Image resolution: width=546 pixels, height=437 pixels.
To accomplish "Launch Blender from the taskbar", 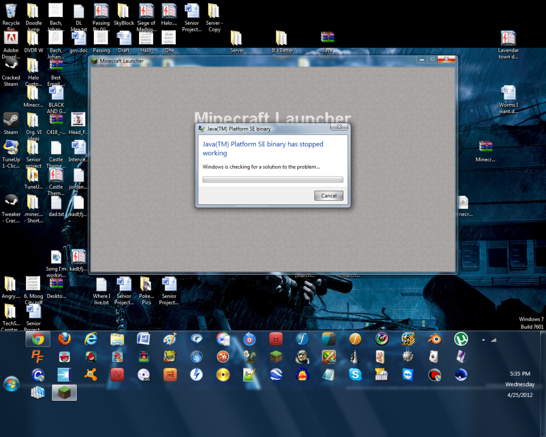I will coord(434,339).
